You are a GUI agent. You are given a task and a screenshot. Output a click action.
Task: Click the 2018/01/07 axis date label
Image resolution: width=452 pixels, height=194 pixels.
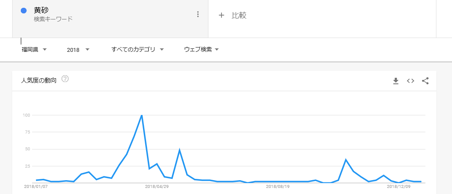[36, 187]
